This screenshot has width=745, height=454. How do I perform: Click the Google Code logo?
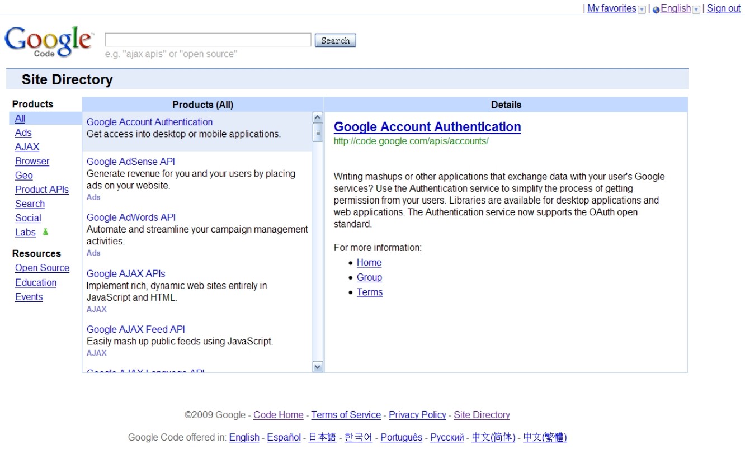[x=49, y=42]
